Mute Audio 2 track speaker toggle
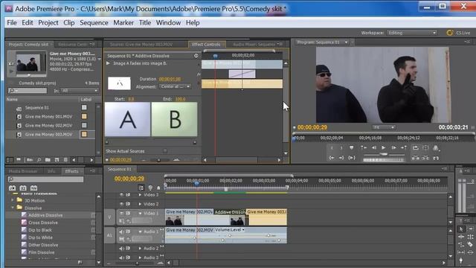 click(121, 248)
